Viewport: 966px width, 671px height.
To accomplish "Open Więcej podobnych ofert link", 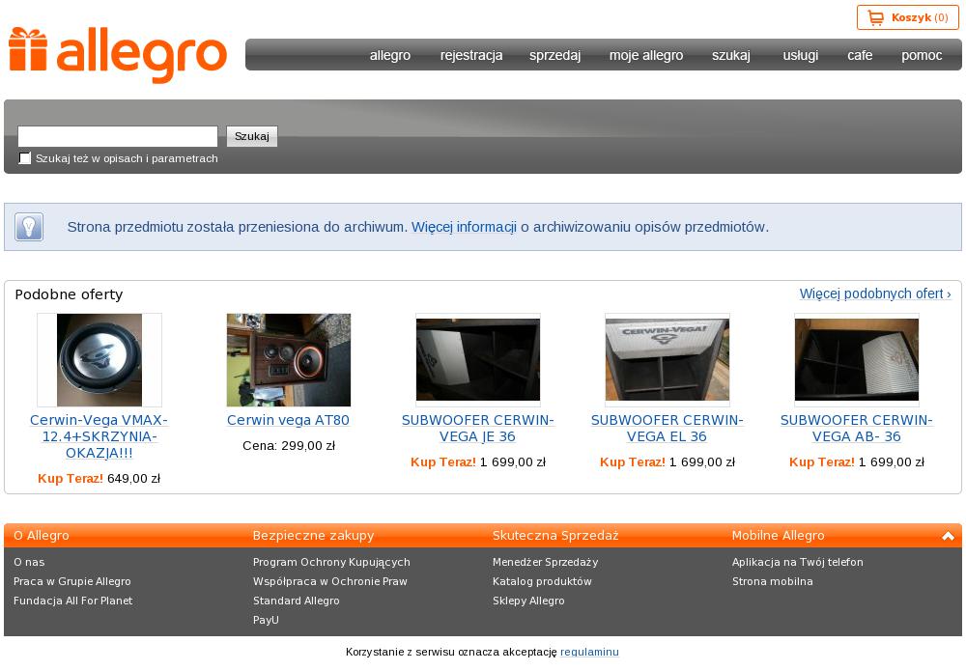I will (x=875, y=294).
